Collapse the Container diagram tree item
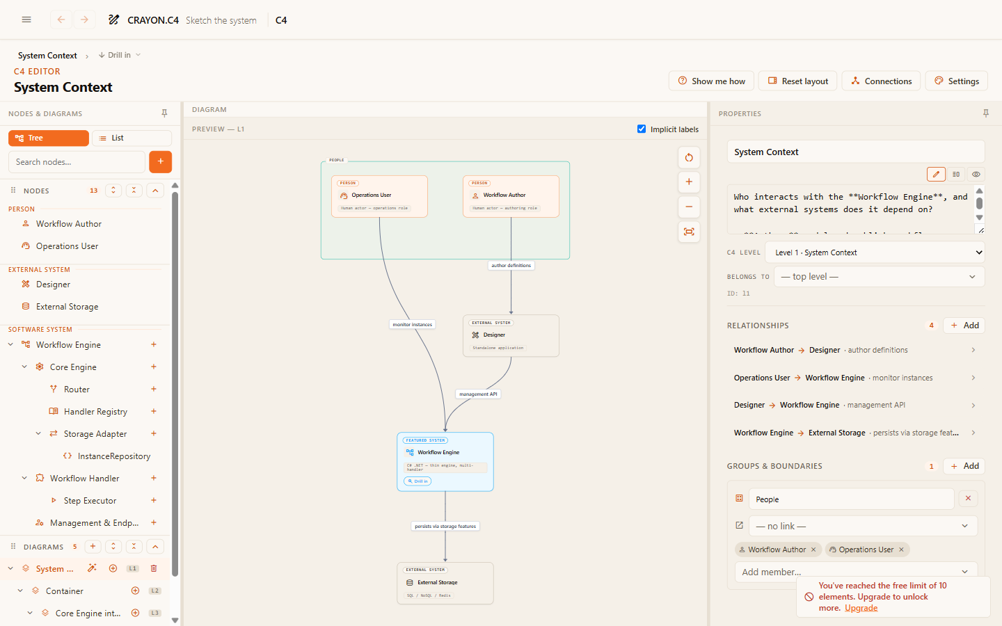This screenshot has width=1002, height=626. pyautogui.click(x=20, y=591)
